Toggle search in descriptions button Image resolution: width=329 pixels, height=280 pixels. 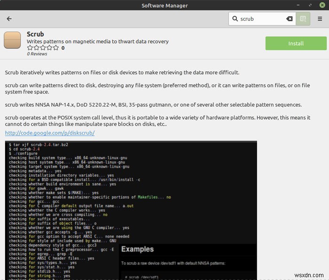click(x=303, y=19)
